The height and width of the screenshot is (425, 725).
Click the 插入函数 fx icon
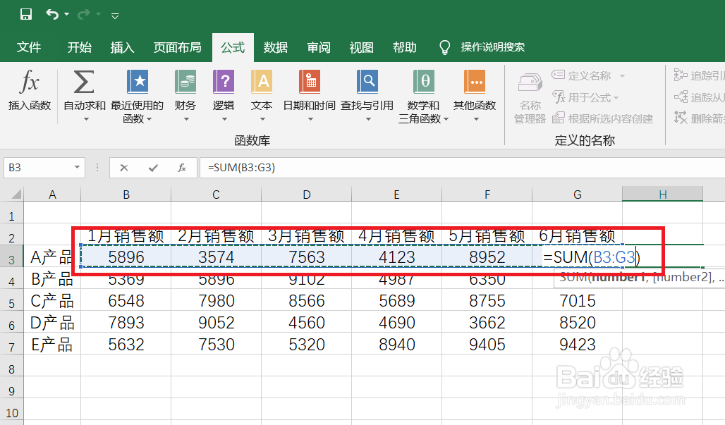[x=30, y=82]
